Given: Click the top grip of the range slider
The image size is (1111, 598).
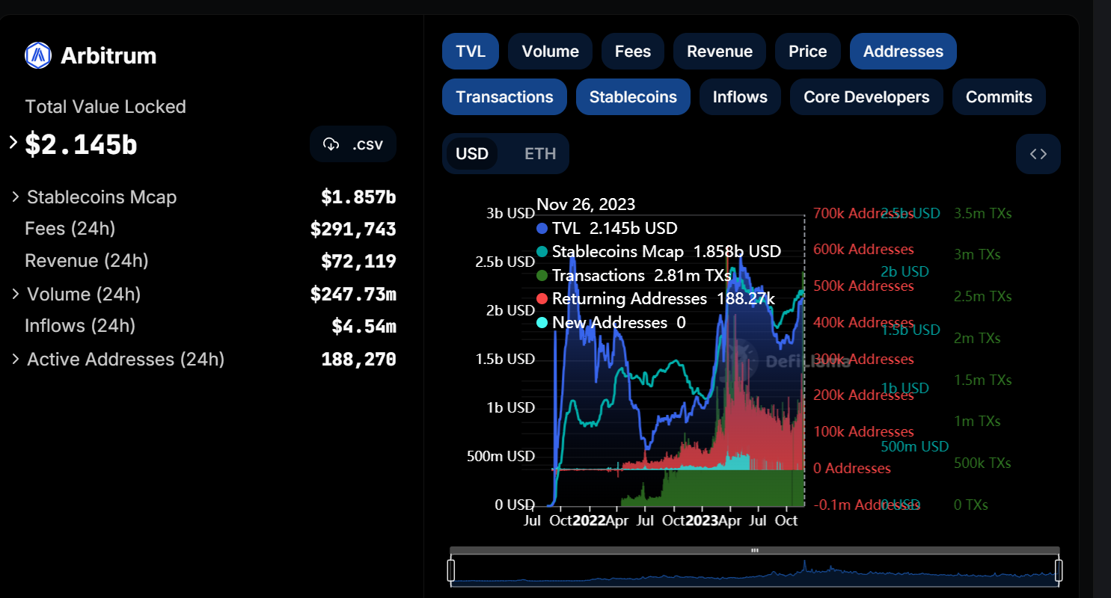Looking at the screenshot, I should click(755, 550).
